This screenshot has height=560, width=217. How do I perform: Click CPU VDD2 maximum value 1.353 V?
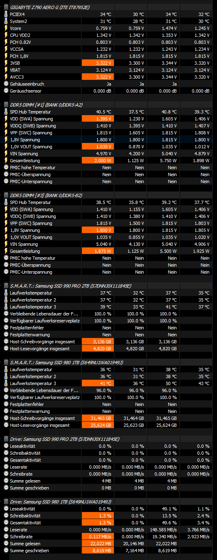pyautogui.click(x=170, y=35)
